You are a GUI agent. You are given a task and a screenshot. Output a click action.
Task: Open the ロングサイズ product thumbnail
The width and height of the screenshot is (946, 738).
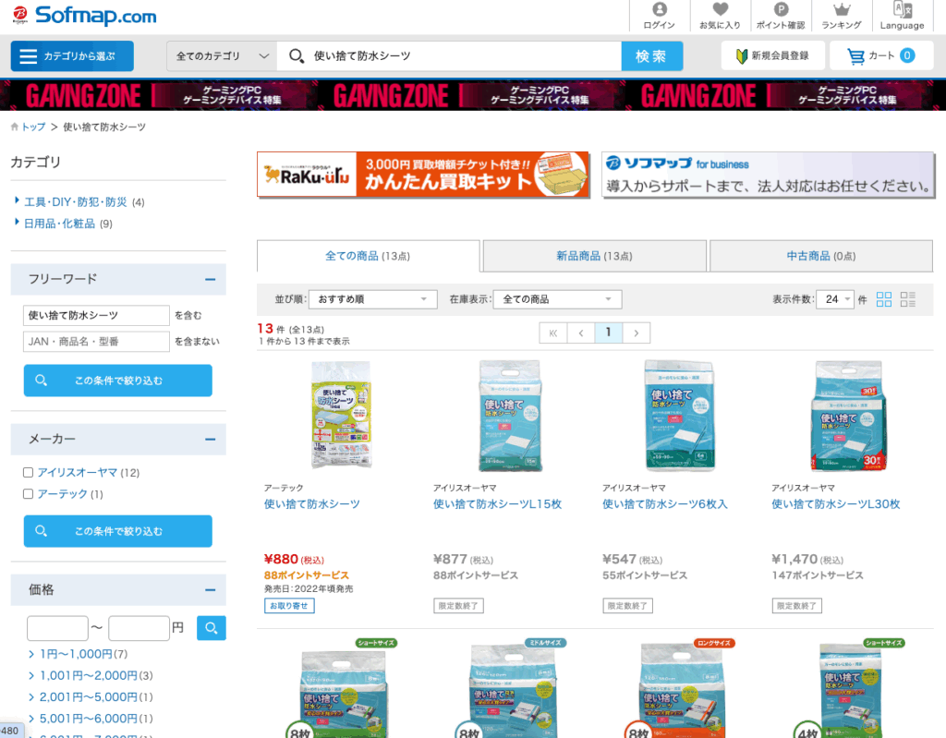coord(679,688)
